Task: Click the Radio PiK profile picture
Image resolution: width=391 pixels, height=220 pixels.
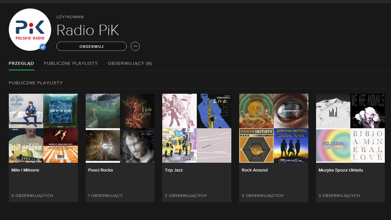Action: [30, 30]
